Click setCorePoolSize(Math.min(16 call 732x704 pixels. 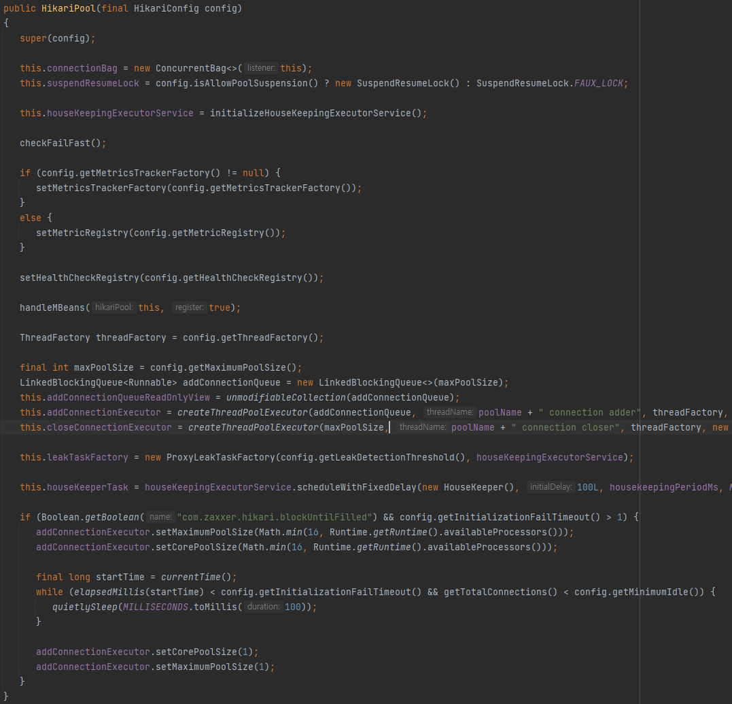click(229, 547)
